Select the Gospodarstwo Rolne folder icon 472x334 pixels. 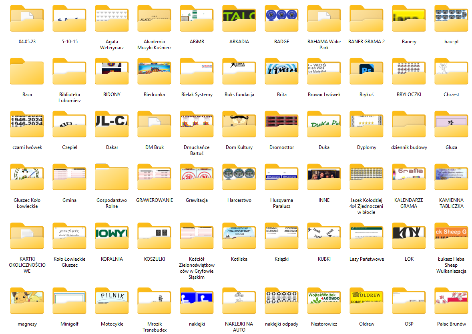tap(112, 177)
